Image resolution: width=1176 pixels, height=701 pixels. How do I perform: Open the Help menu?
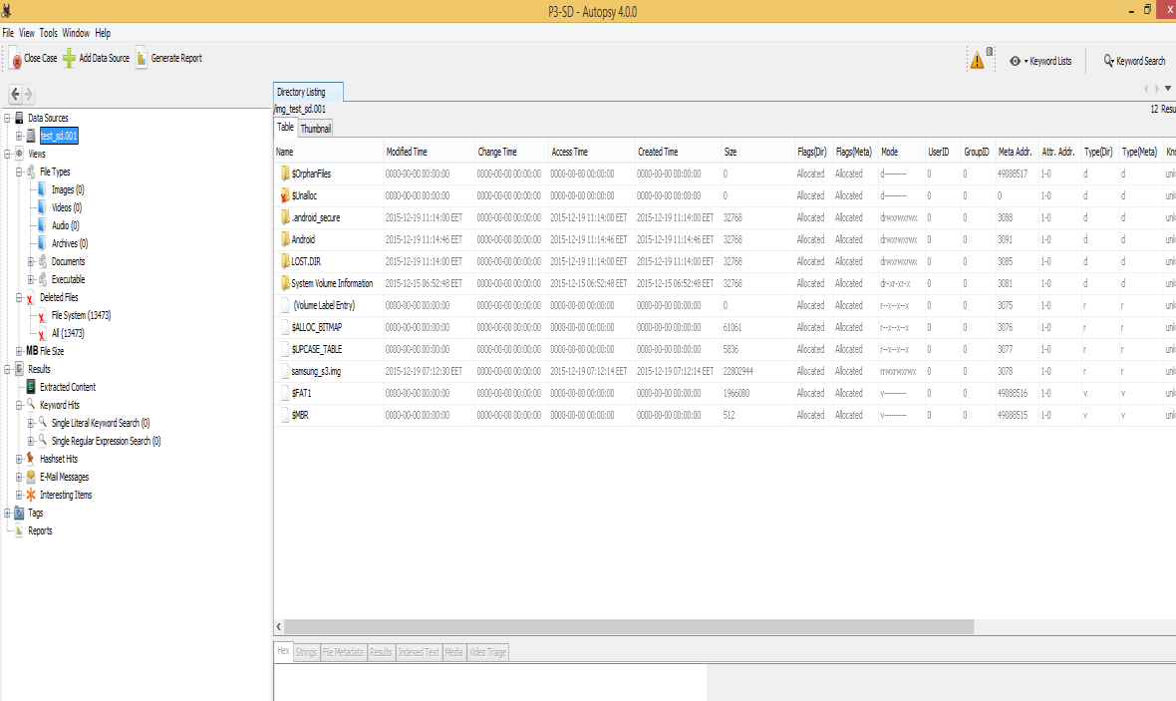pos(103,33)
